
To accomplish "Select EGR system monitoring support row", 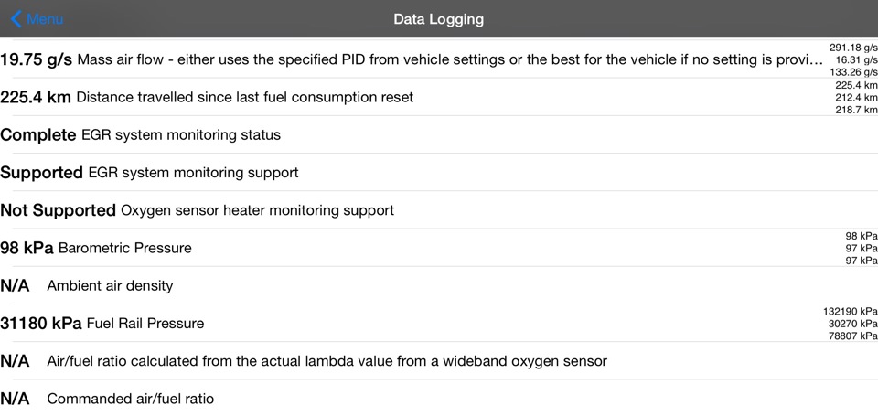I will (x=193, y=173).
